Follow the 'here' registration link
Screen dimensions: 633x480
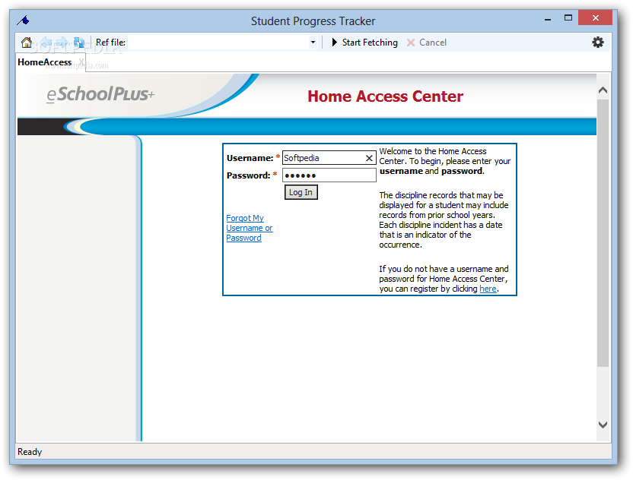tap(488, 289)
